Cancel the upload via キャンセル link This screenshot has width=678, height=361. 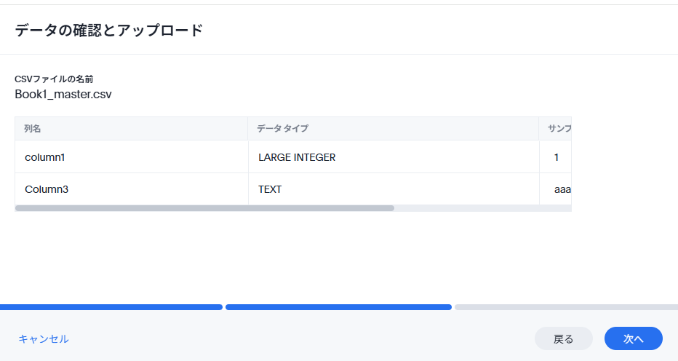coord(43,338)
